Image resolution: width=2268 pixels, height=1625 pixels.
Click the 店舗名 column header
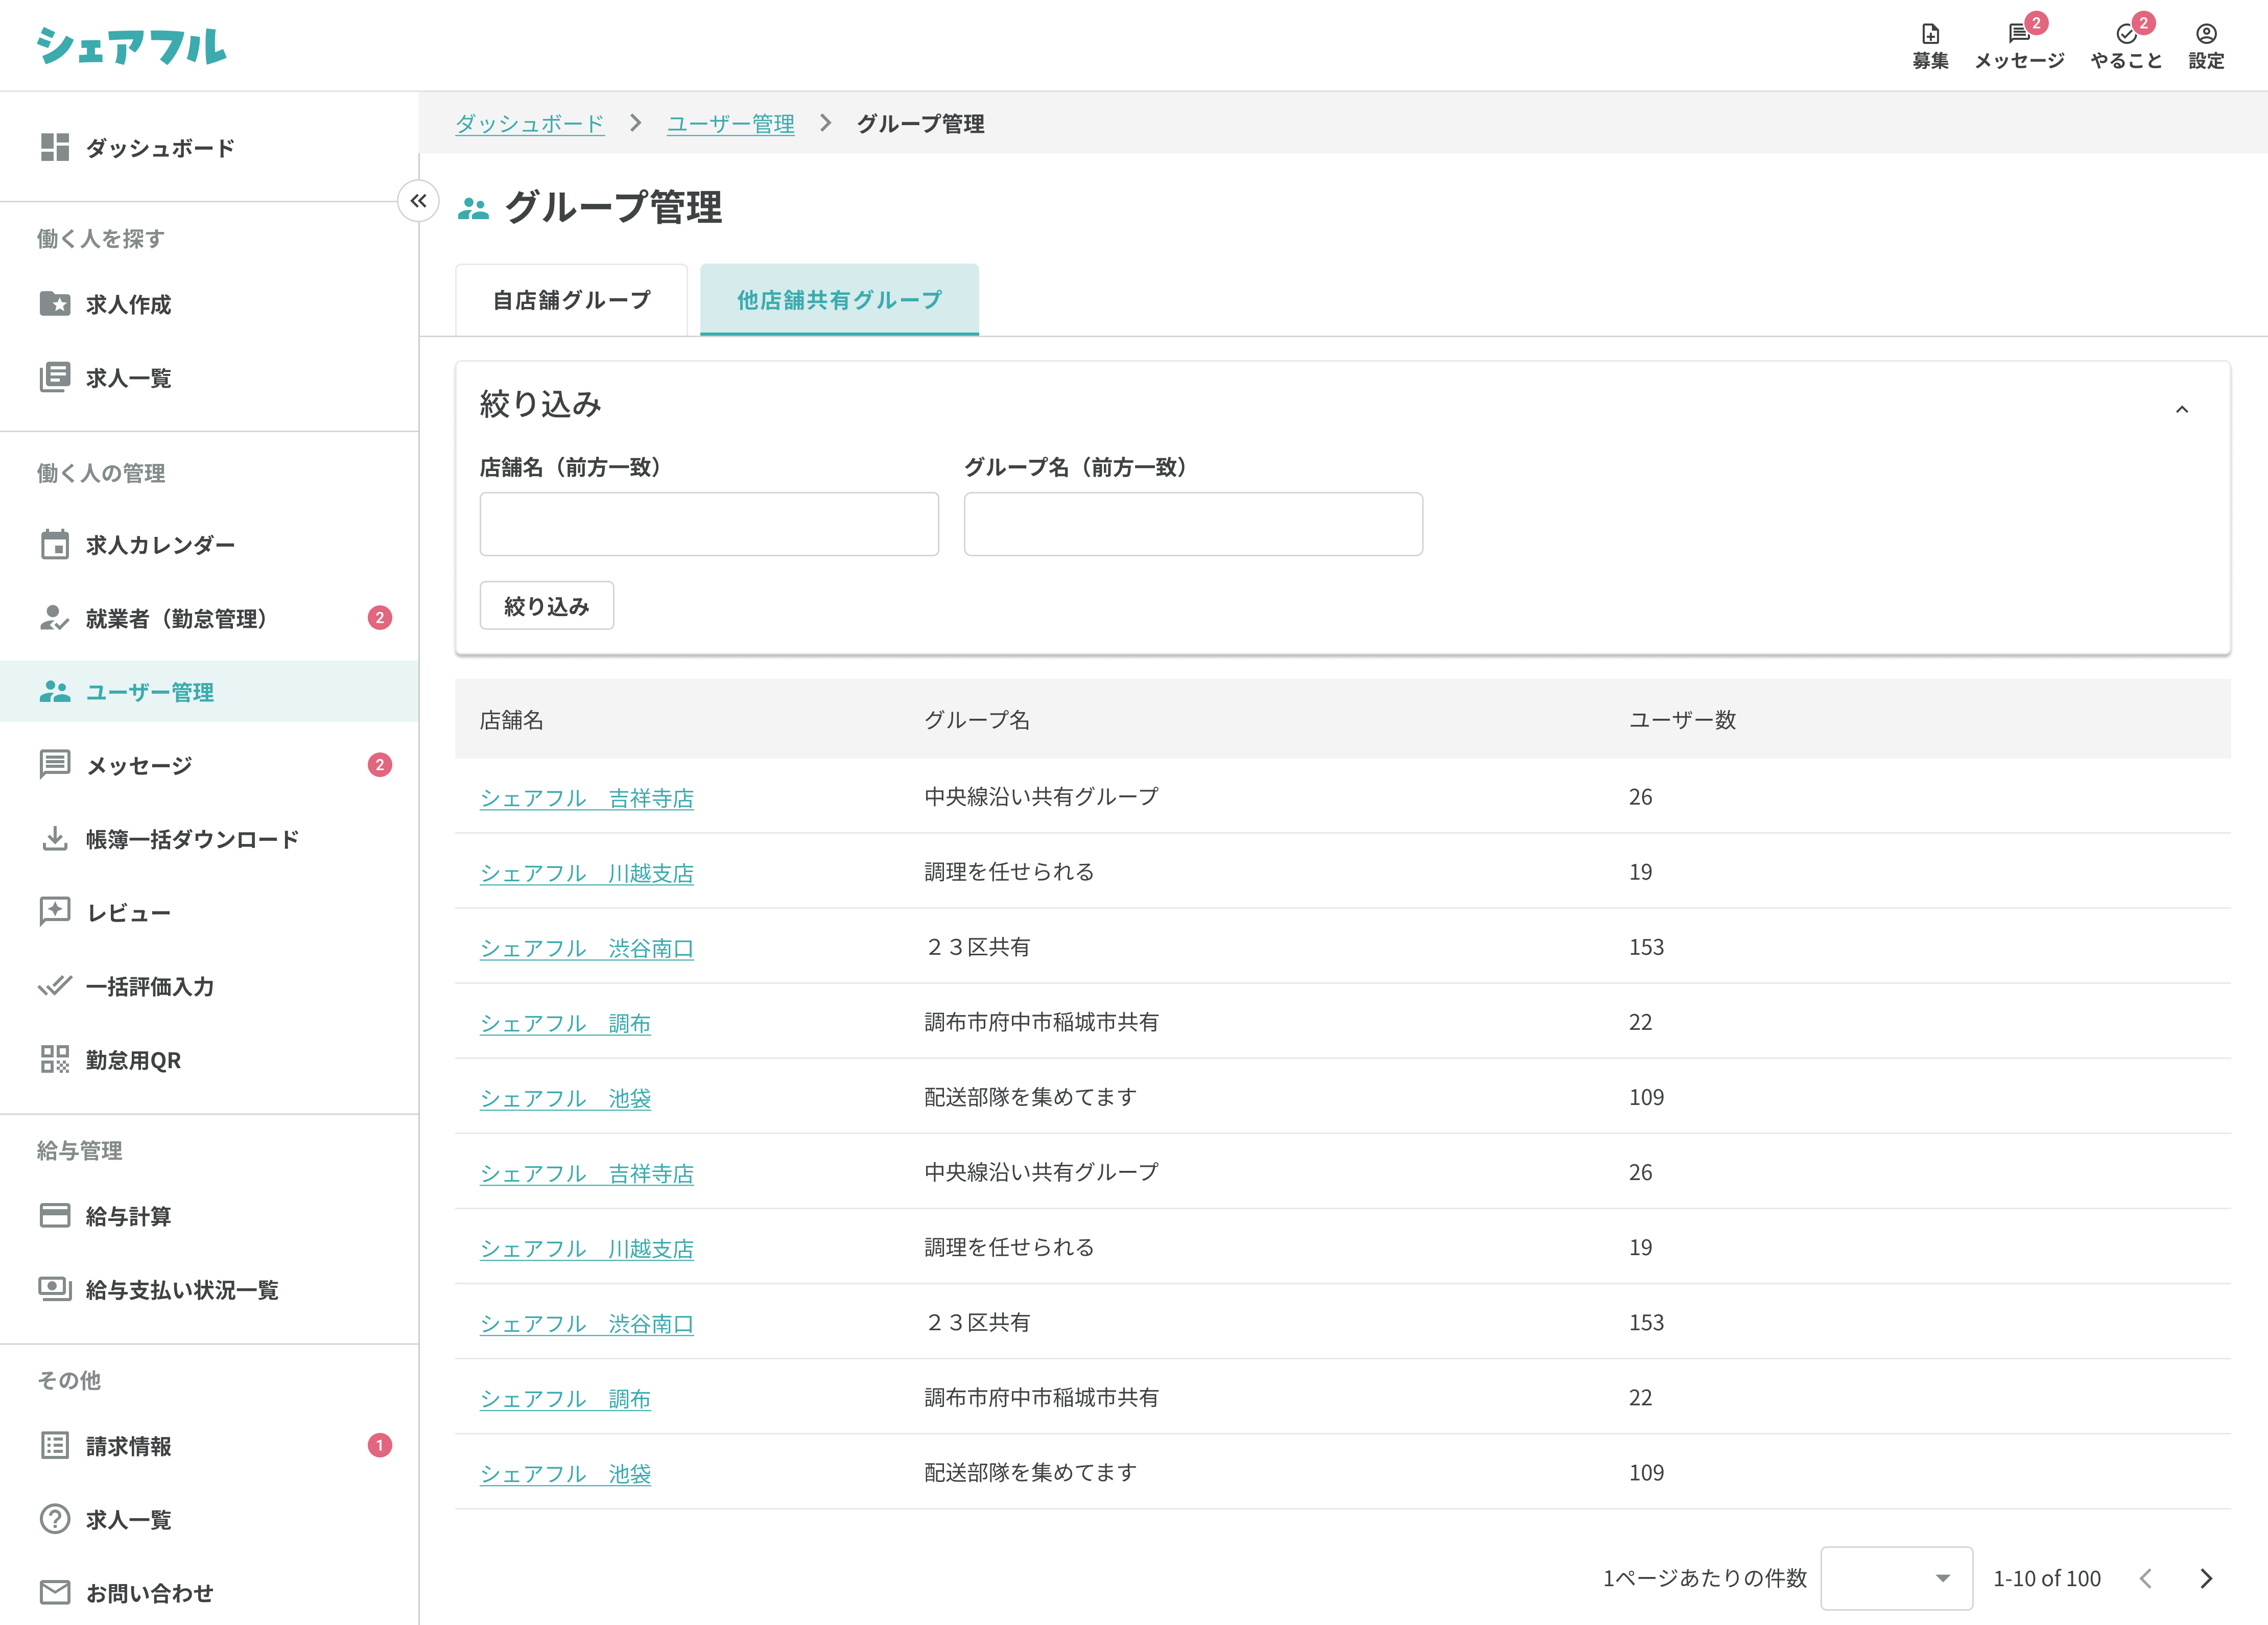(x=512, y=719)
